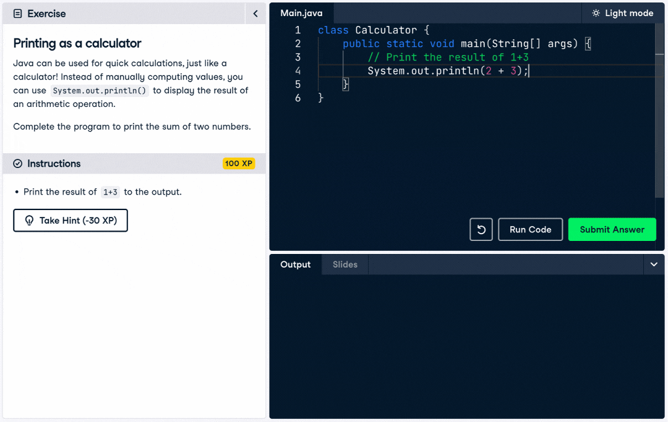This screenshot has width=668, height=422.
Task: Click line number 1 in gutter
Action: click(298, 30)
